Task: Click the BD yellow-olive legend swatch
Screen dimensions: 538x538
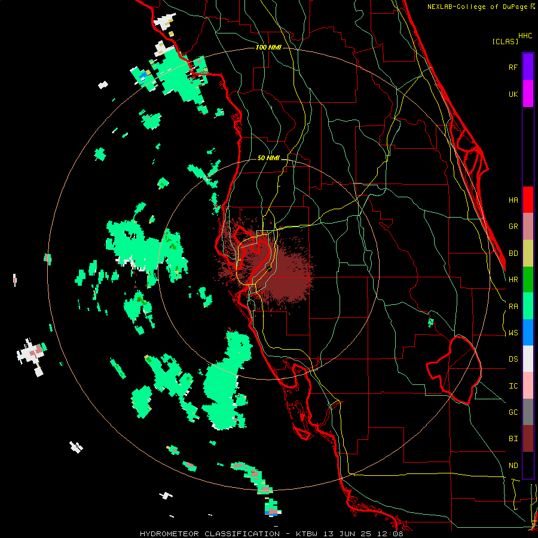Action: (x=528, y=253)
